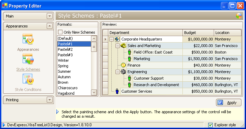Click the Formats list scroll down arrow

pos(94,93)
